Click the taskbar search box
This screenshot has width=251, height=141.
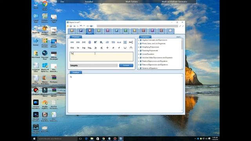point(57,139)
